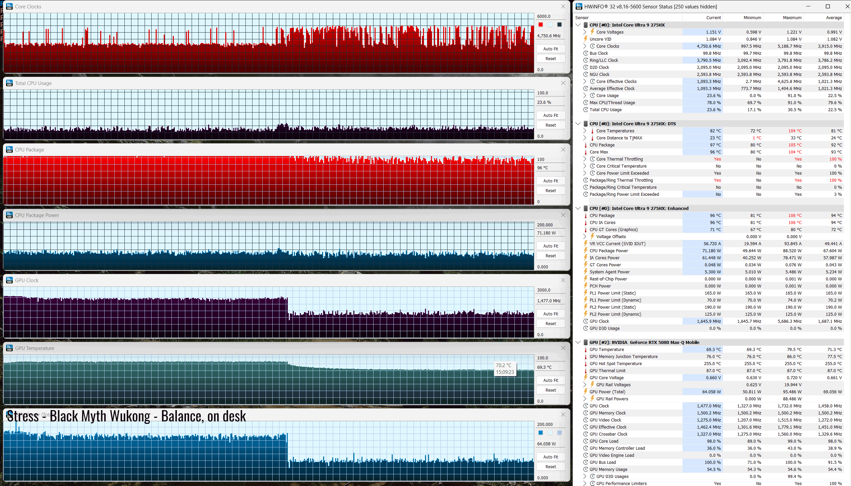Screen dimensions: 851x486
Task: Click the thermometer icon beside CPU IA Cores
Action: [x=585, y=222]
